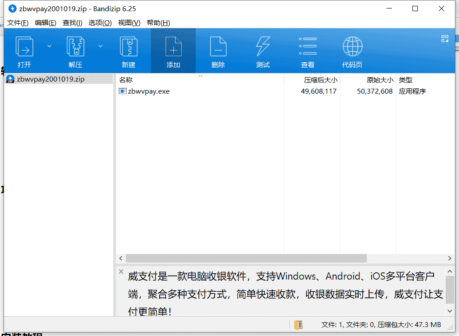Screen dimensions: 459x336
Task: Sort by the 原始大小 column header
Action: [x=368, y=80]
